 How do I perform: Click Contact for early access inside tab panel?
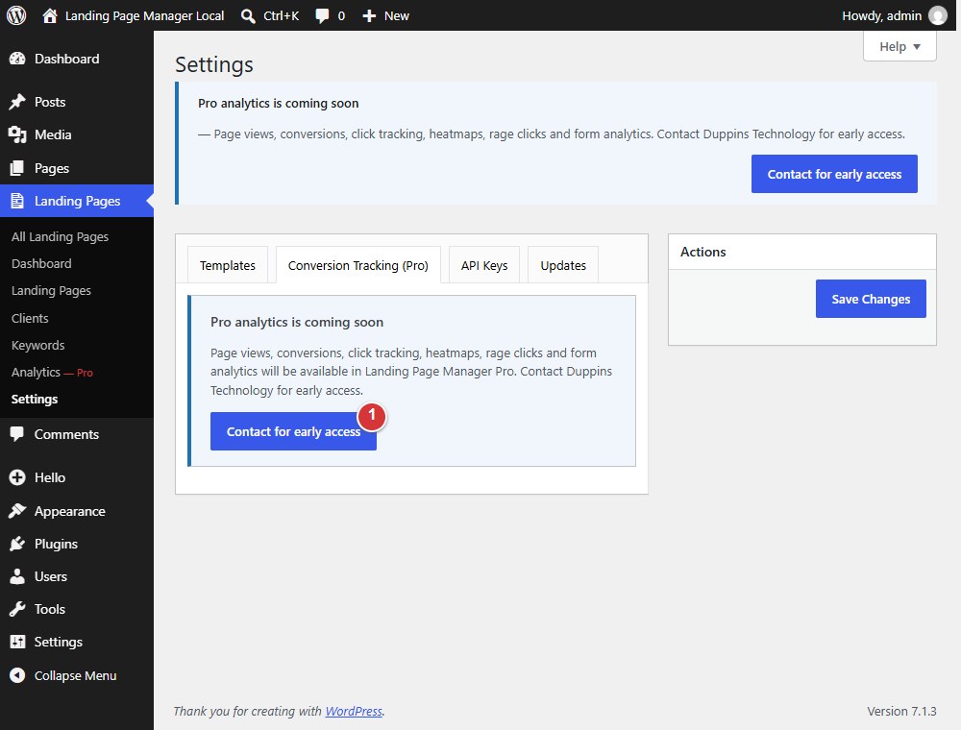point(293,431)
